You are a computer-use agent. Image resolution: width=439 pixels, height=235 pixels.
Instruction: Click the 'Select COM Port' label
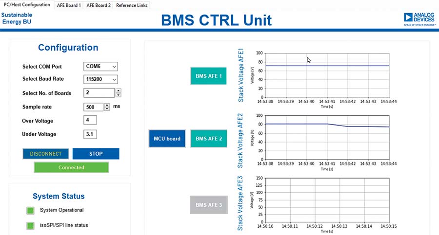[42, 67]
